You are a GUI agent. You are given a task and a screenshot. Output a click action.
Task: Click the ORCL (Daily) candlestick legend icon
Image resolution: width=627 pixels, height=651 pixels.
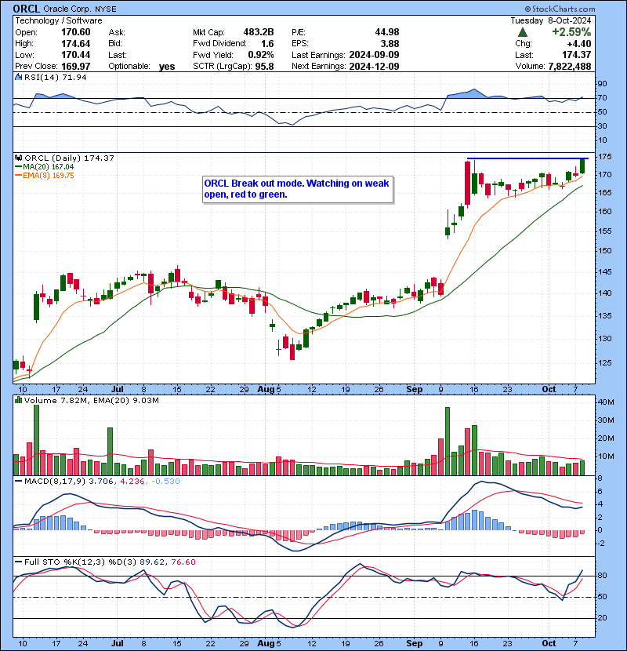[x=18, y=158]
